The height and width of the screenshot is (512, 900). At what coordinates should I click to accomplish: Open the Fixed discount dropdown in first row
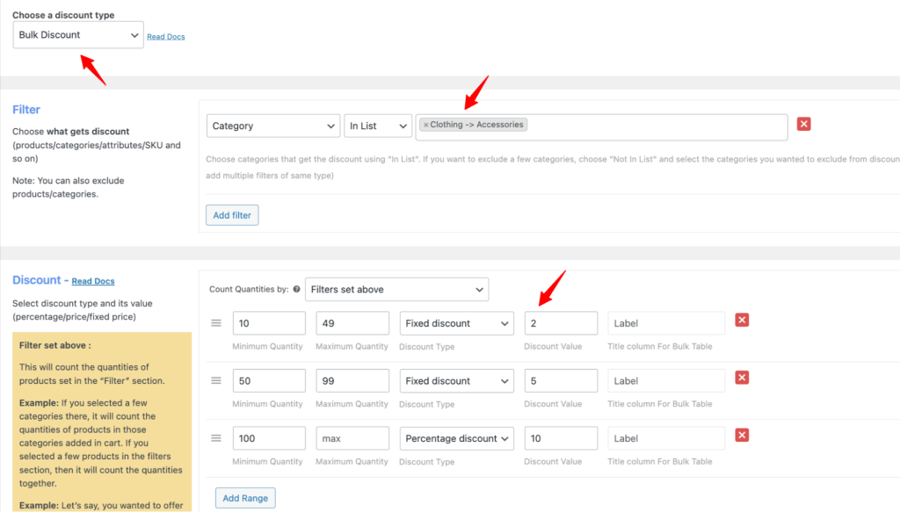456,322
